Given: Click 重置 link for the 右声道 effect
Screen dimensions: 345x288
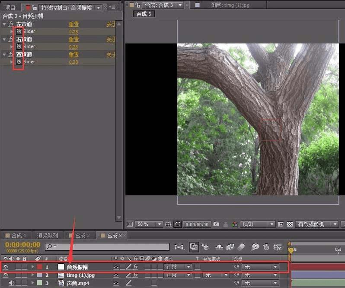Looking at the screenshot, I should (x=73, y=39).
